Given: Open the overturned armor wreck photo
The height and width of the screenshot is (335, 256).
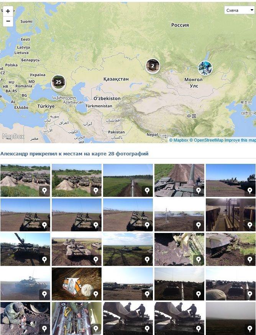Looking at the screenshot, I should (x=231, y=249).
